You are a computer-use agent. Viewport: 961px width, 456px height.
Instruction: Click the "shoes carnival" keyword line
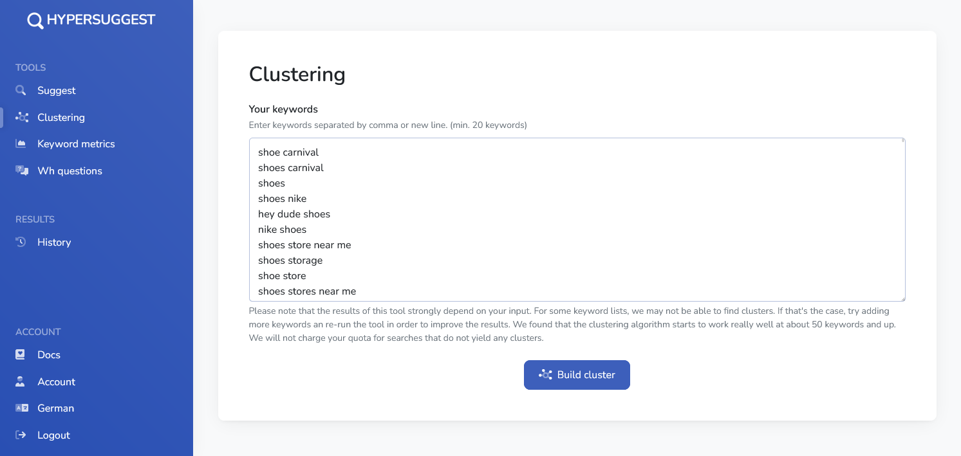click(291, 168)
